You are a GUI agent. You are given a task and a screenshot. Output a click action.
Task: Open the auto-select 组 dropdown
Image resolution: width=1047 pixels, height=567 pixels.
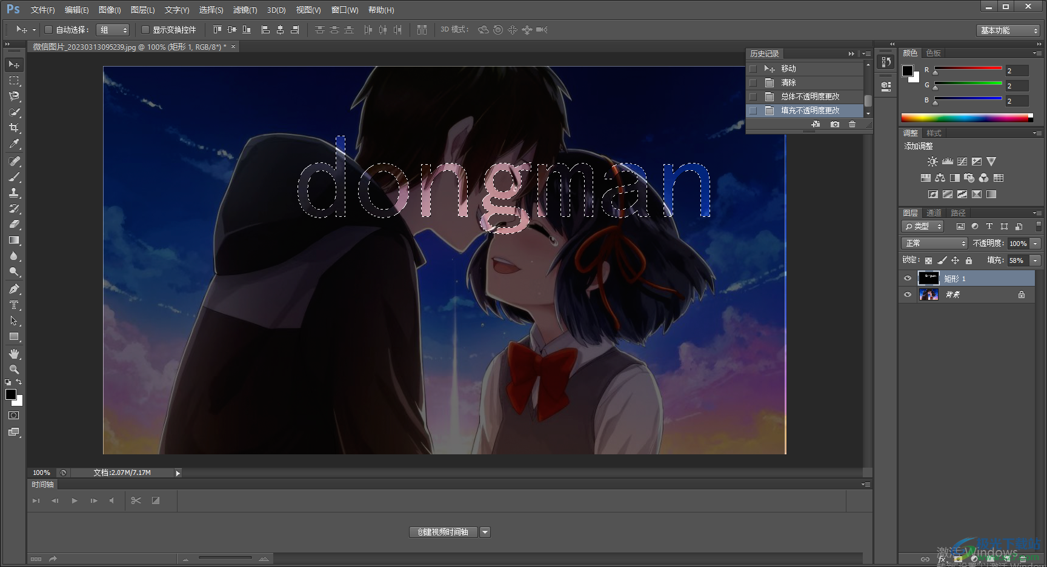[x=113, y=30]
